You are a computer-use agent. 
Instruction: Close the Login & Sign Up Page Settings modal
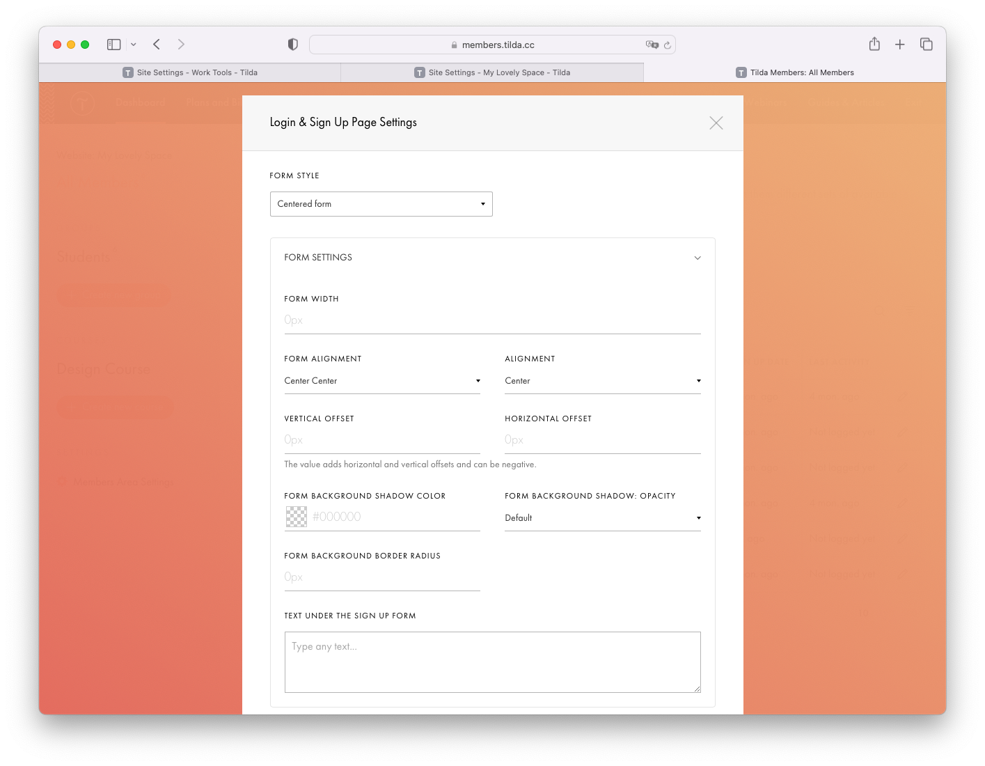coord(716,123)
